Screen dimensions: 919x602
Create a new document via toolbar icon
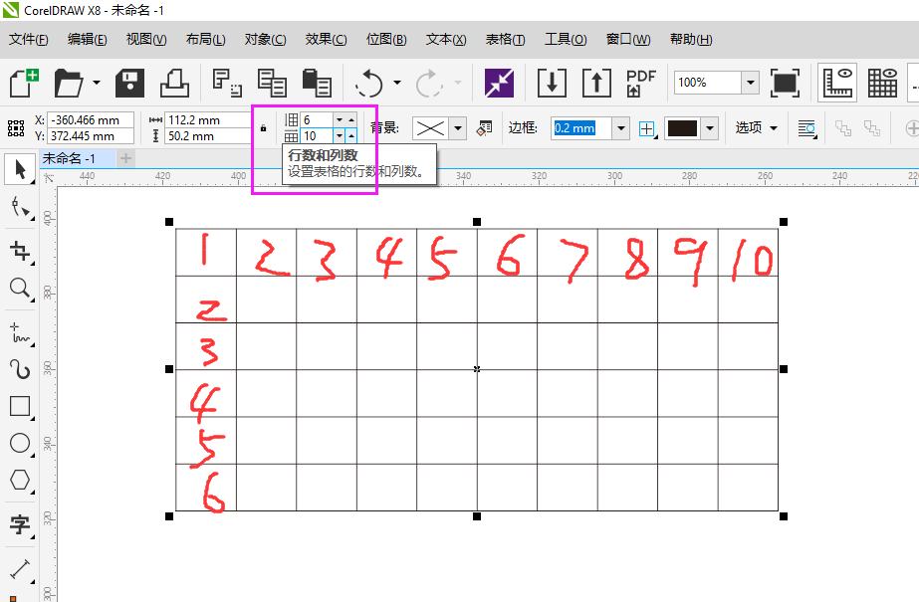tap(24, 83)
